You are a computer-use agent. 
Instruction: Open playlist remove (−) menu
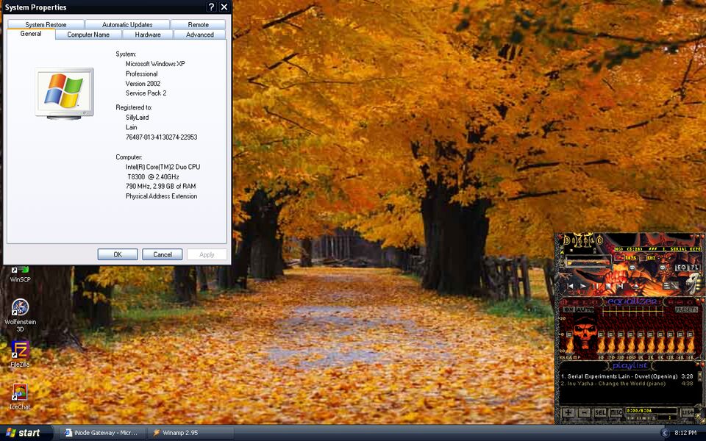pos(584,412)
